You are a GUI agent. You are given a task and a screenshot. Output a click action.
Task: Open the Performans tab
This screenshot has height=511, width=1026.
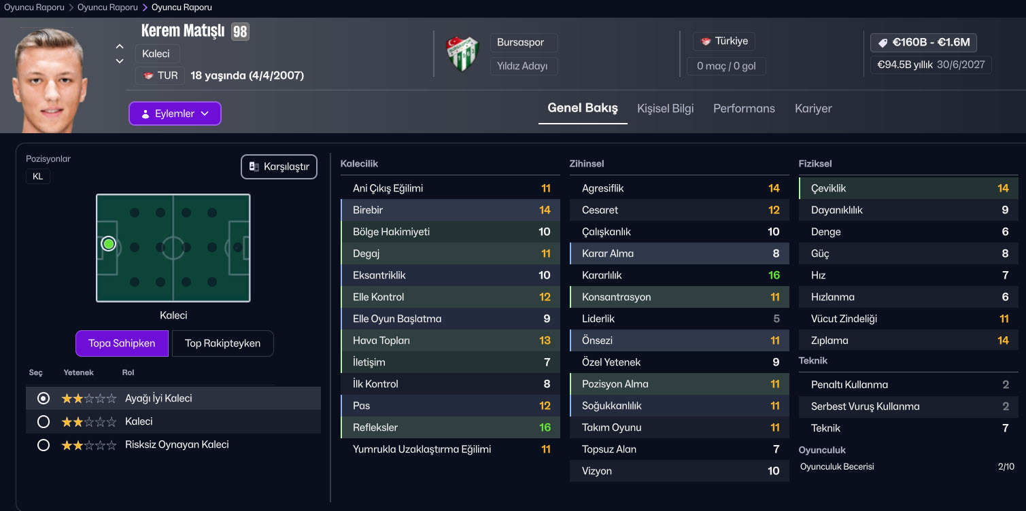744,109
